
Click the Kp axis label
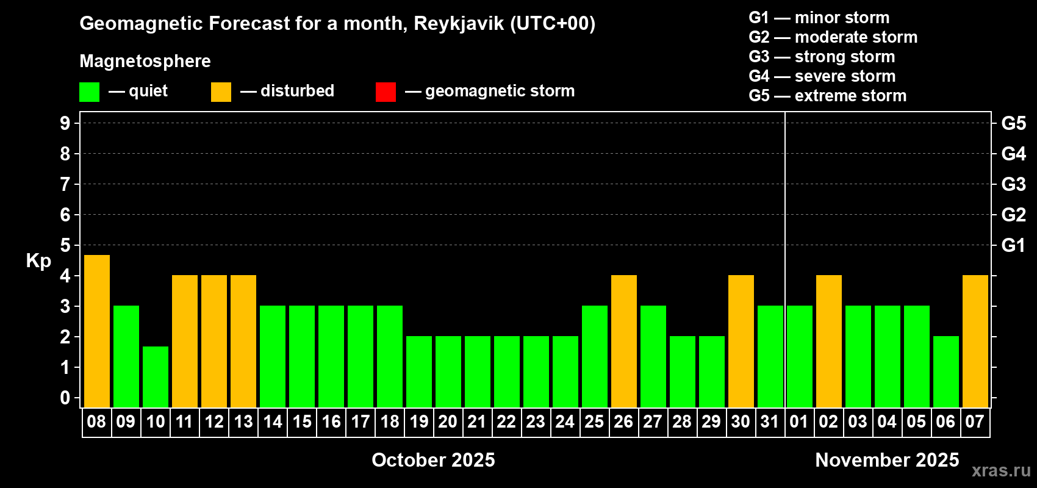point(38,261)
